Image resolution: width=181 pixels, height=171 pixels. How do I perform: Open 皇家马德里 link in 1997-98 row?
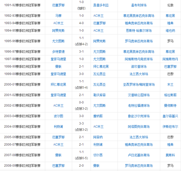click(59, 59)
